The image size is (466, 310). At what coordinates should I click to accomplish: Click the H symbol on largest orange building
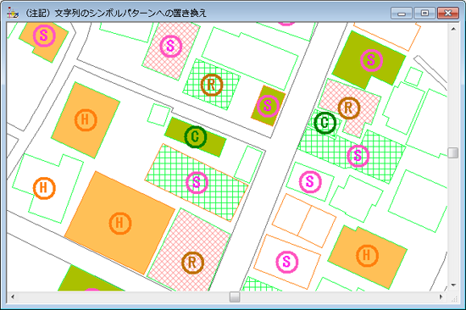[x=120, y=224]
